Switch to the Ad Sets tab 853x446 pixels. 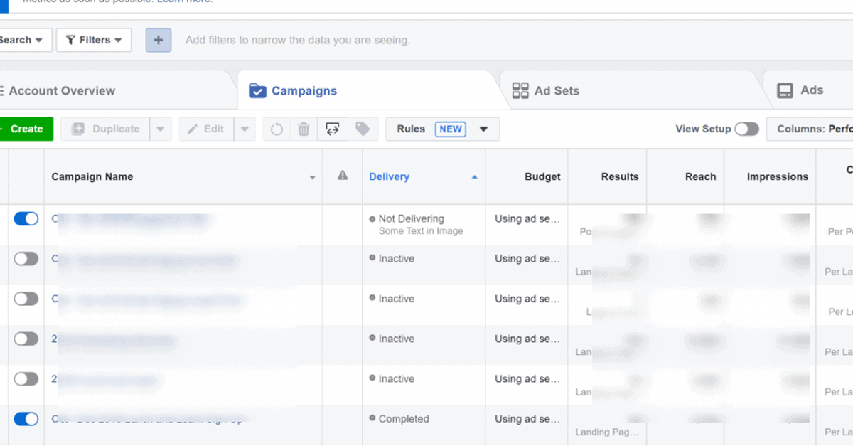tap(555, 90)
